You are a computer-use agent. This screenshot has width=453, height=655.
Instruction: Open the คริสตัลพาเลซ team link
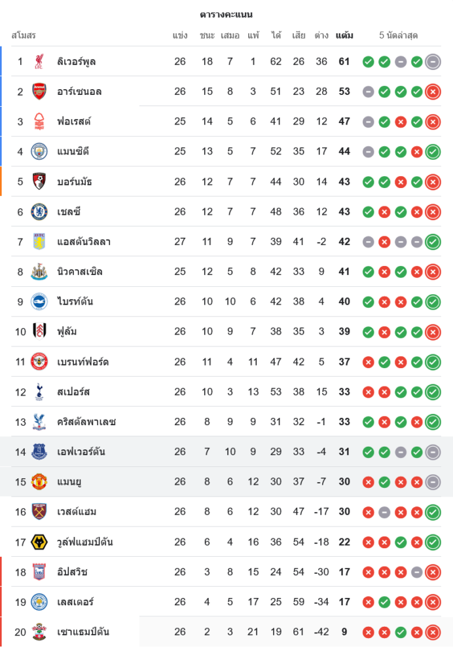pyautogui.click(x=86, y=422)
